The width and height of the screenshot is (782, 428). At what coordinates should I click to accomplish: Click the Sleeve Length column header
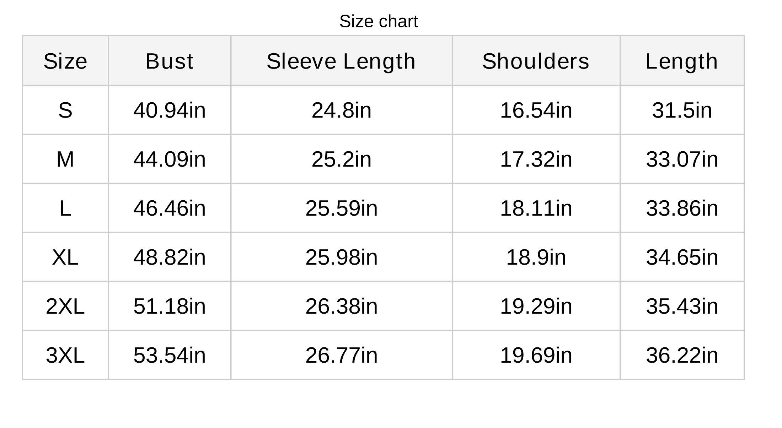pyautogui.click(x=341, y=61)
